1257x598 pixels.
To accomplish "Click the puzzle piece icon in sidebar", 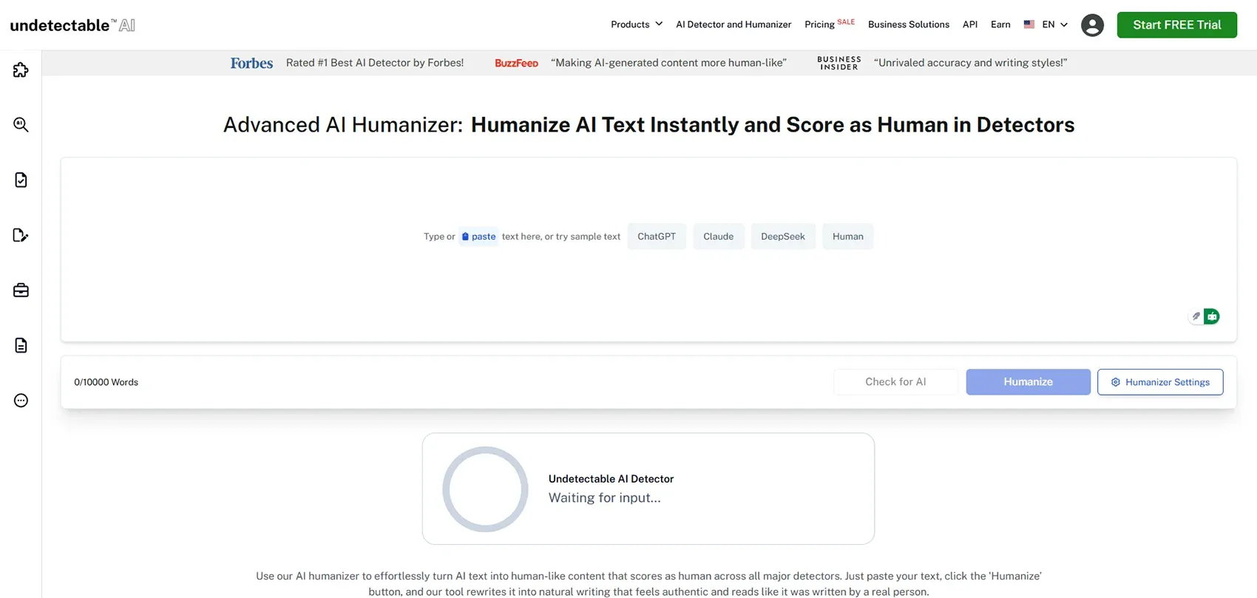I will [x=21, y=70].
